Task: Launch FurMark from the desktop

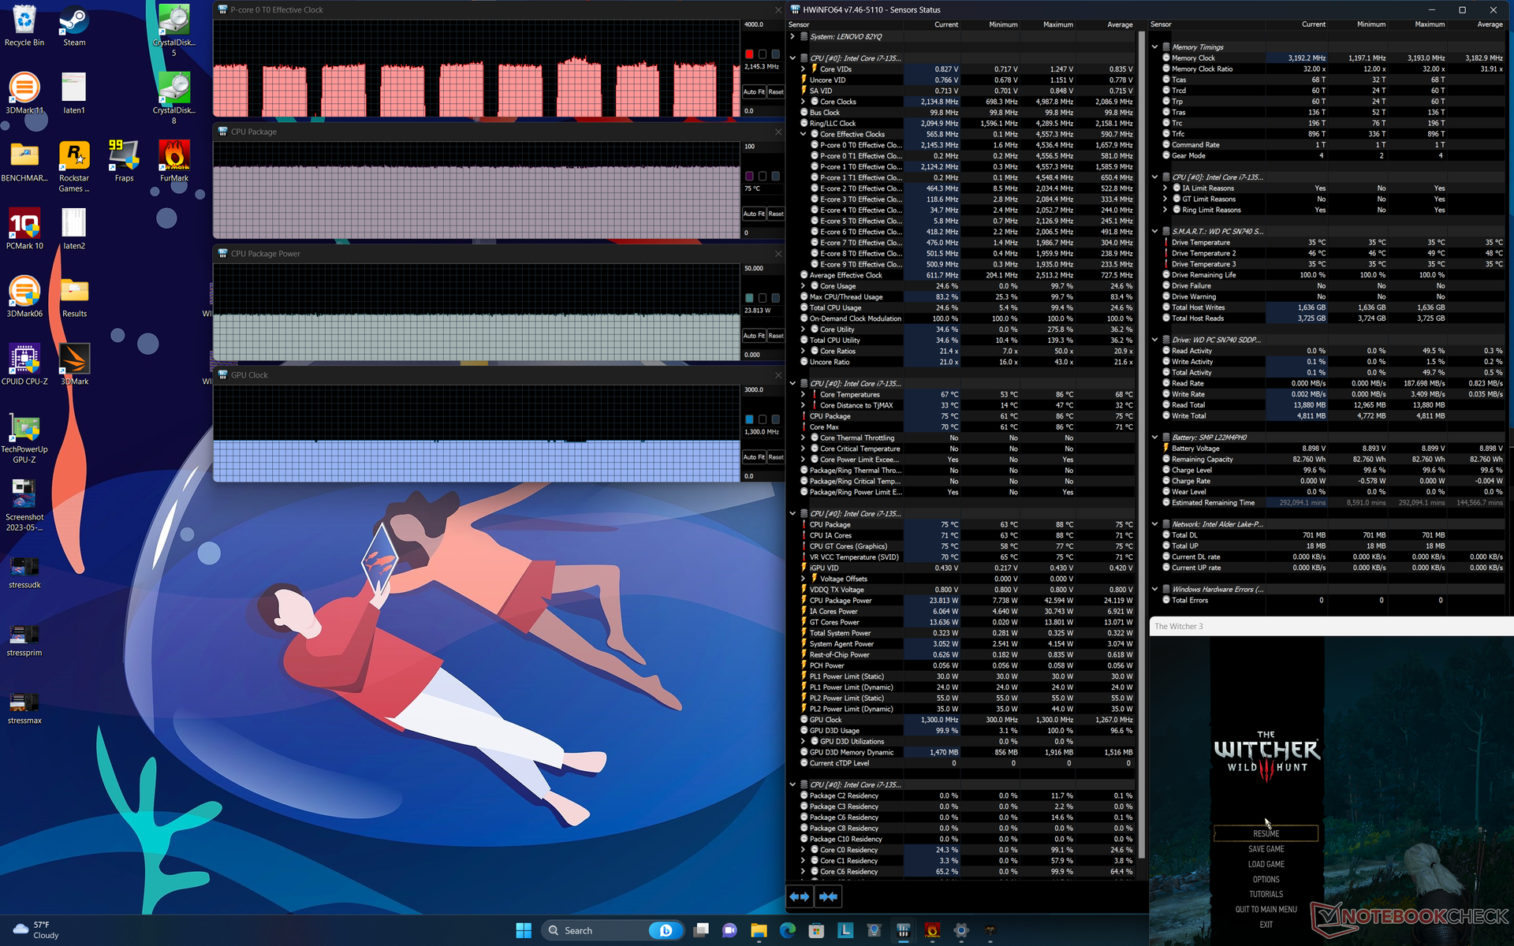Action: click(x=174, y=162)
